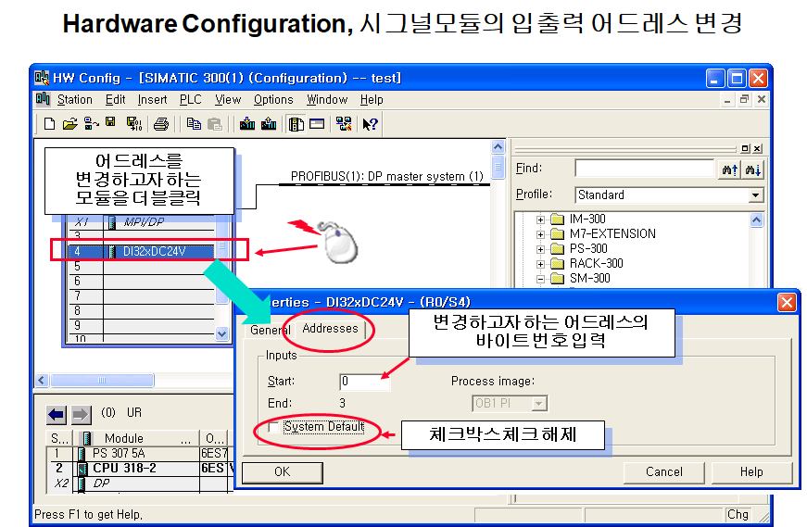This screenshot has height=527, width=807.
Task: Select PROFIBUS(1) DP master system line label
Action: point(387,177)
